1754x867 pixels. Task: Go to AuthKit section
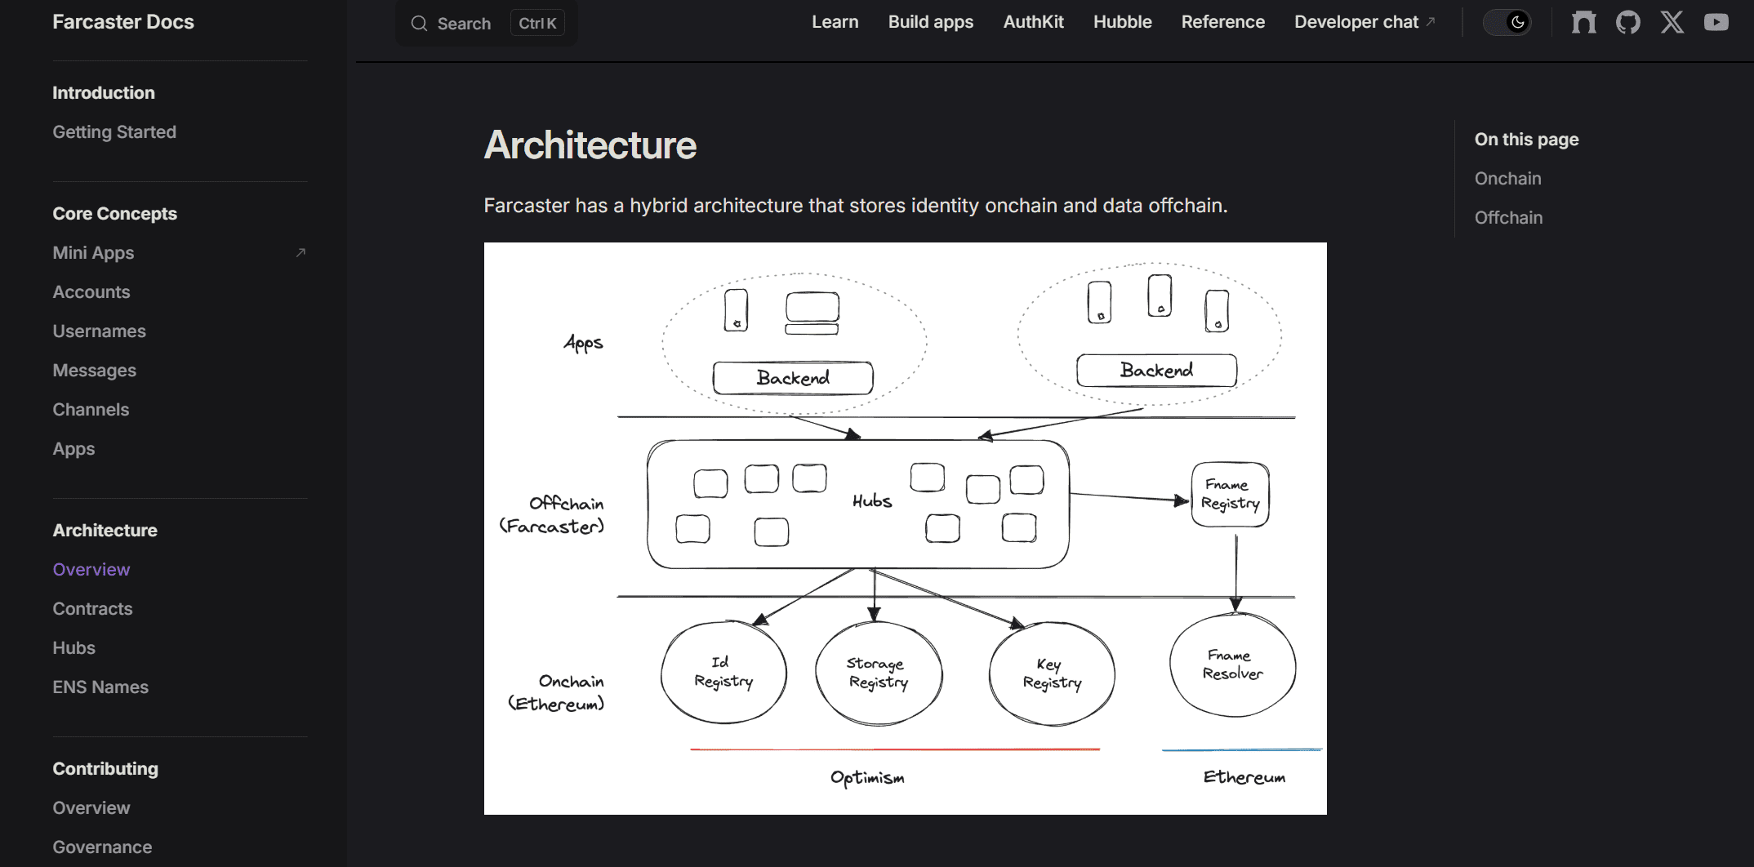[1033, 22]
